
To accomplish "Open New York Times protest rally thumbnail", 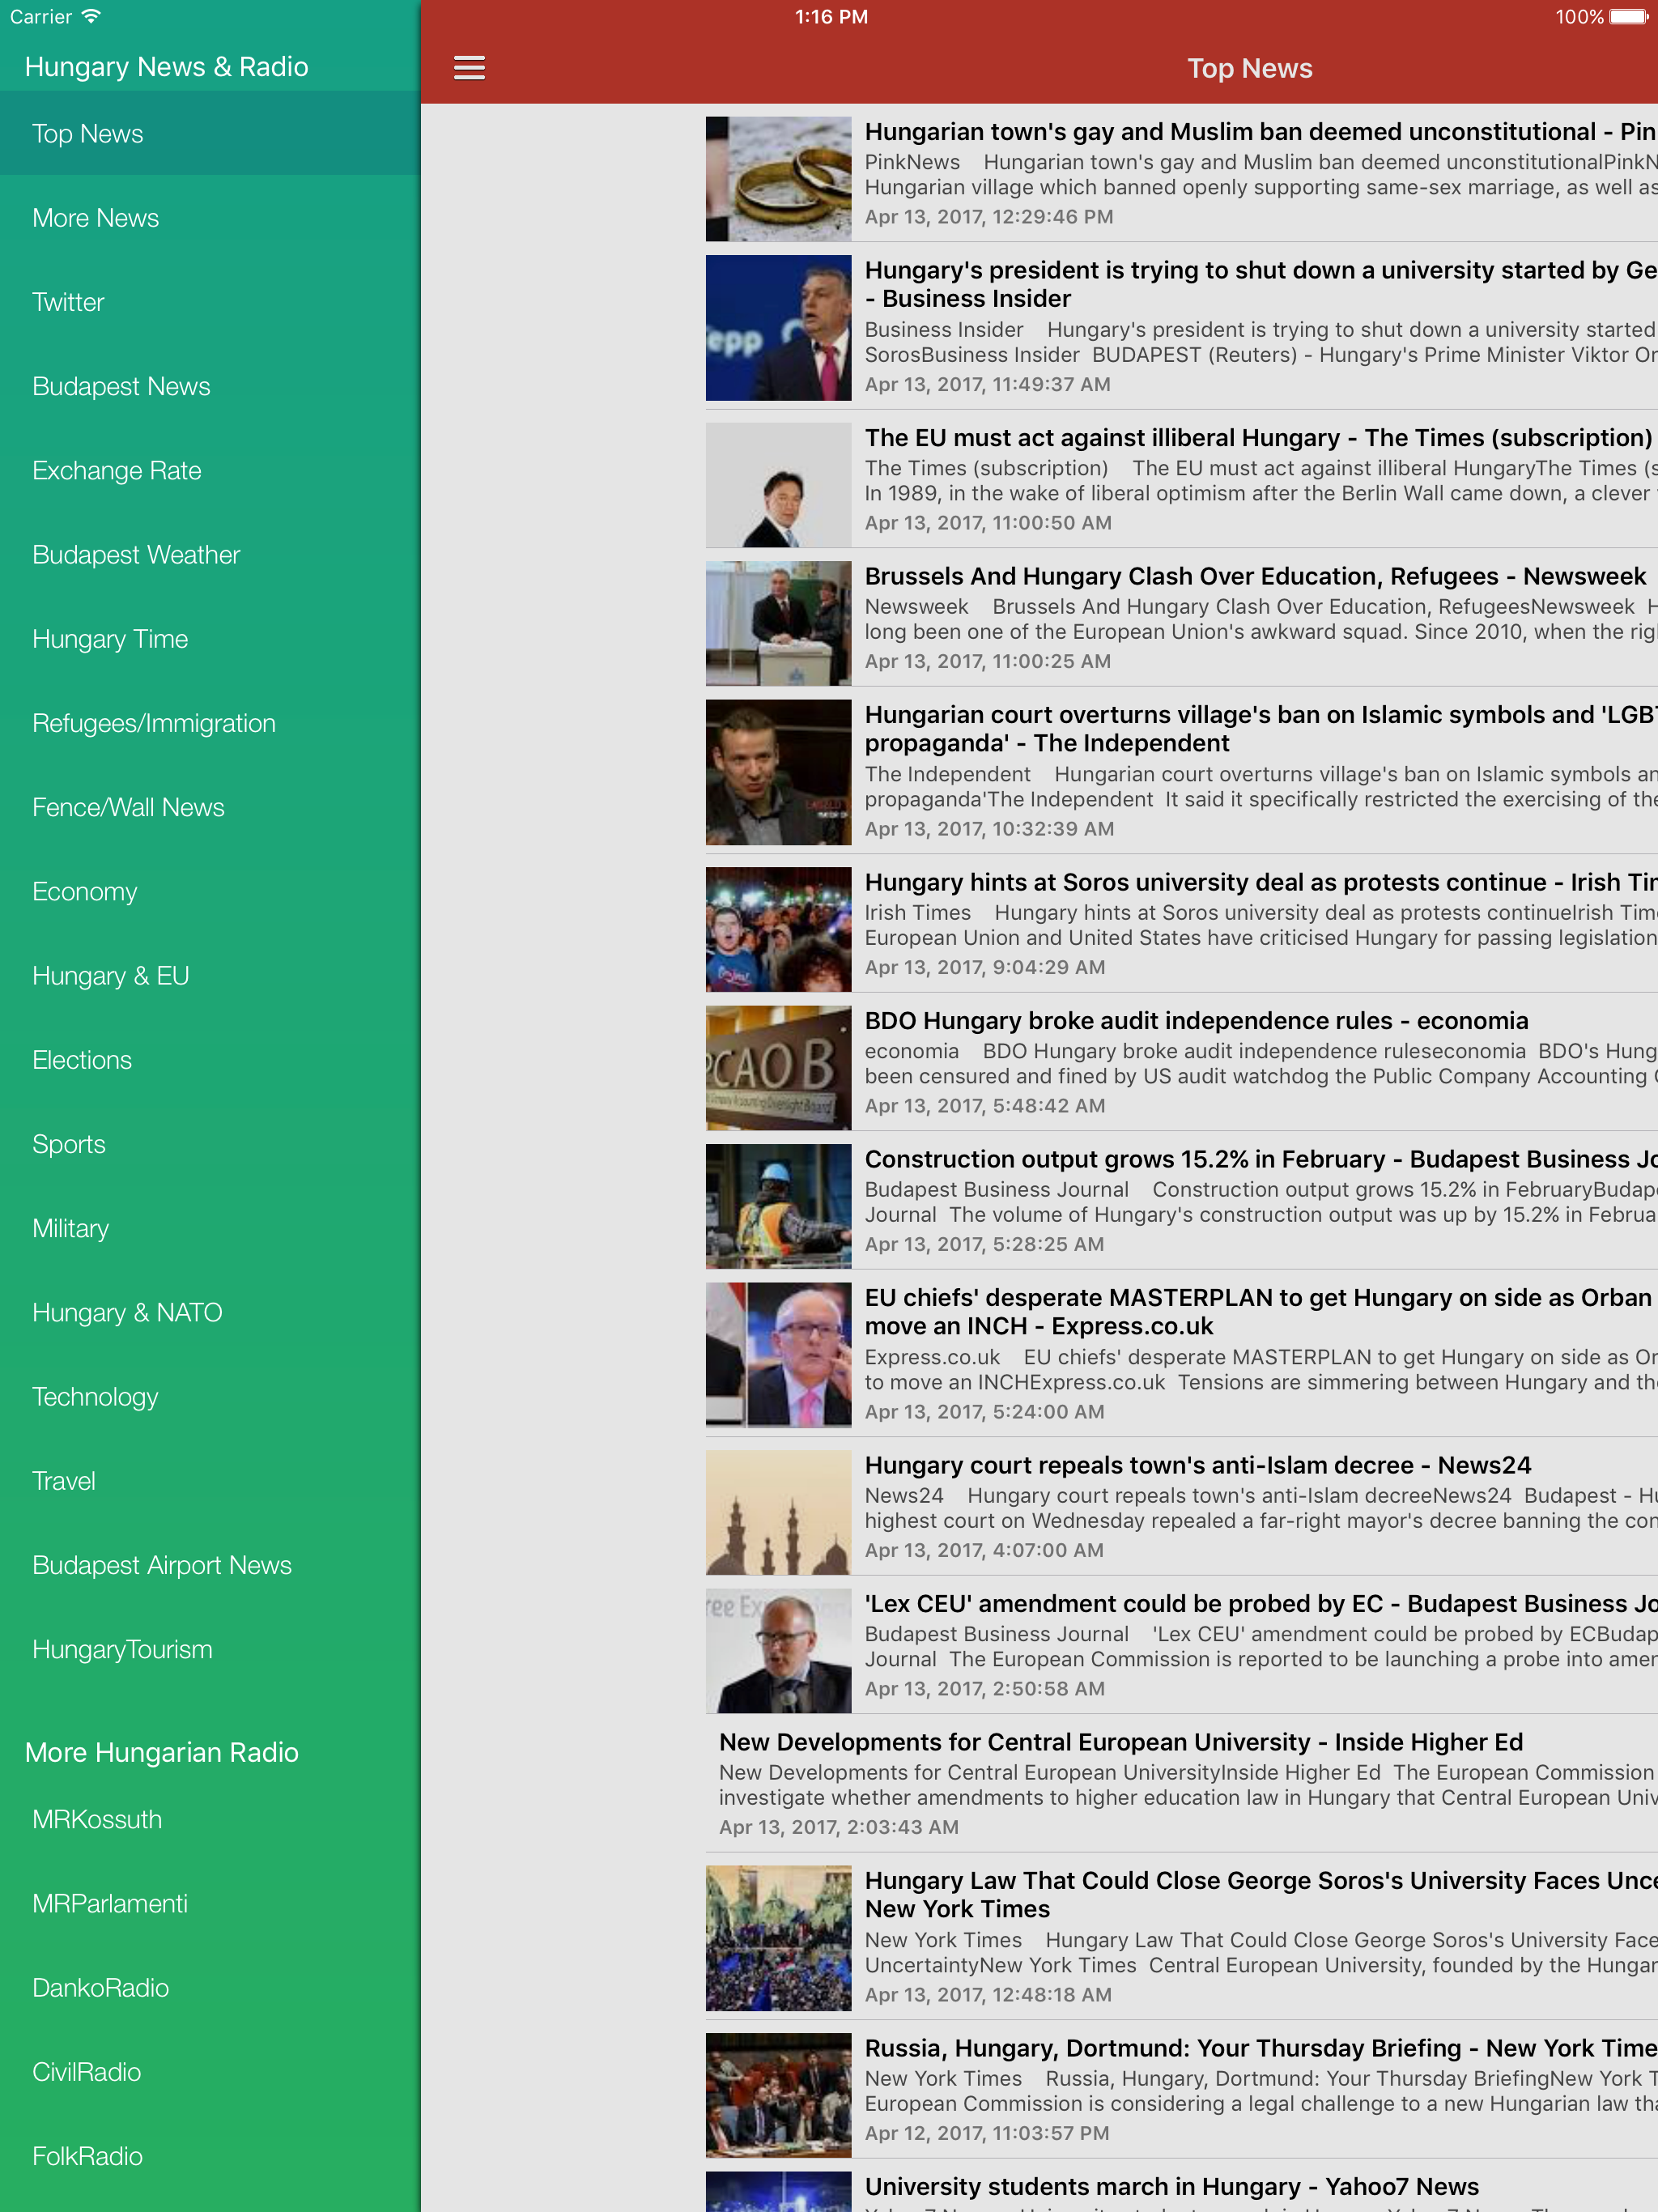I will point(778,1938).
